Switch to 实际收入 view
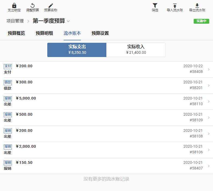 click(136, 50)
